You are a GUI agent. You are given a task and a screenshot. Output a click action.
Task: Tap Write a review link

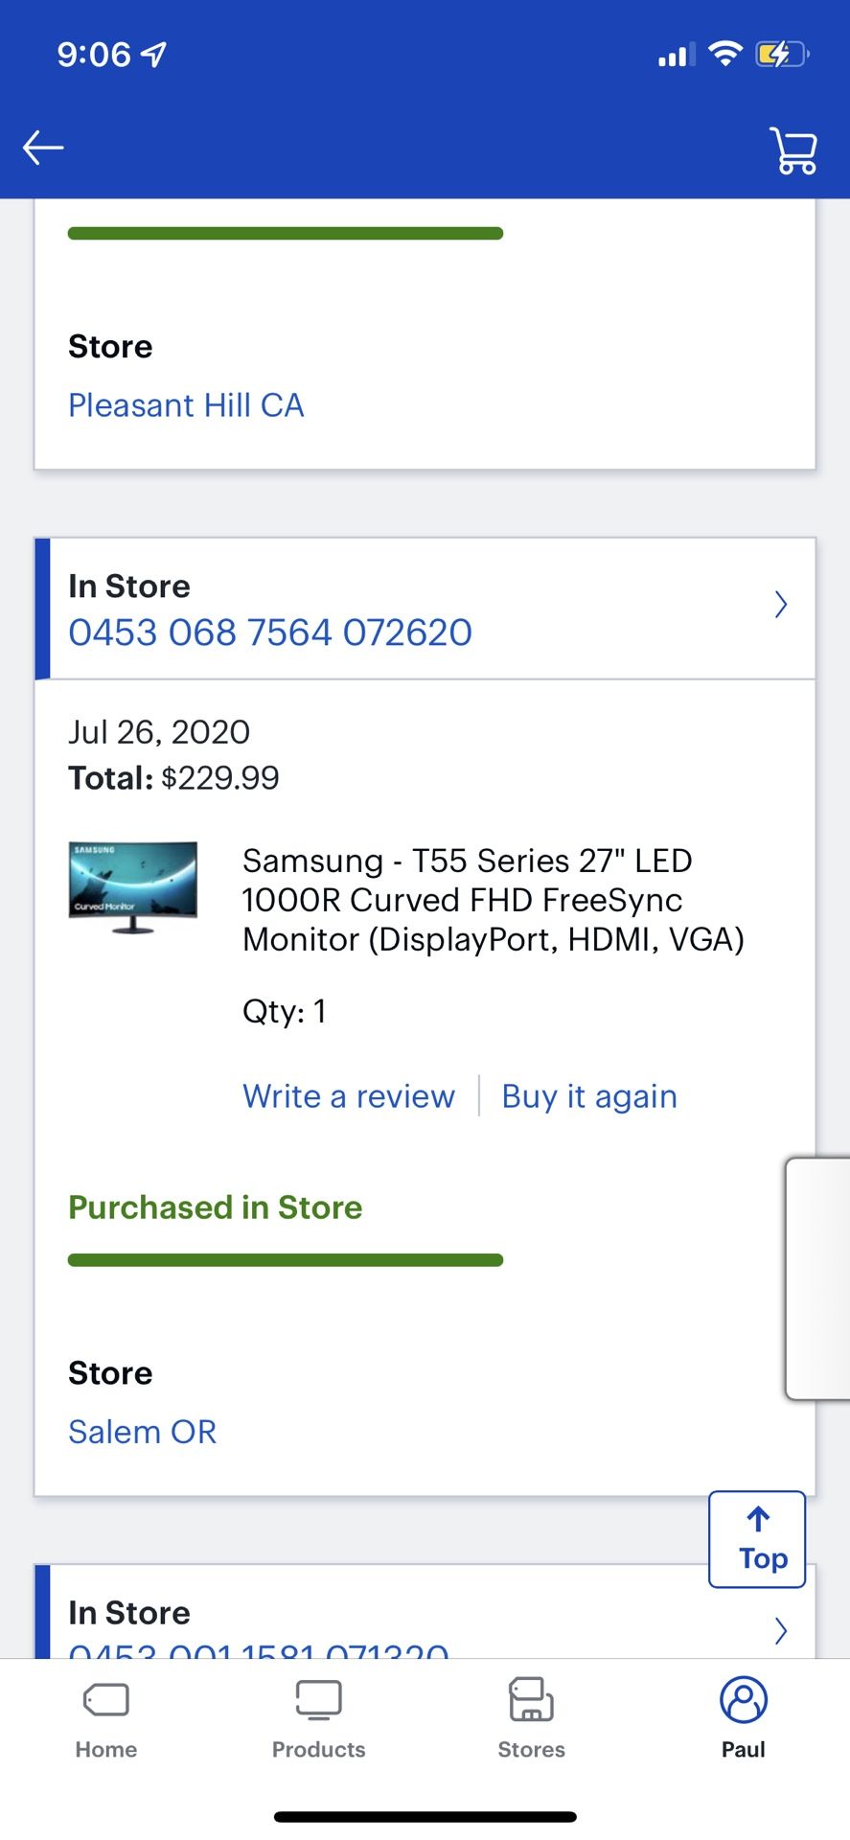[349, 1096]
